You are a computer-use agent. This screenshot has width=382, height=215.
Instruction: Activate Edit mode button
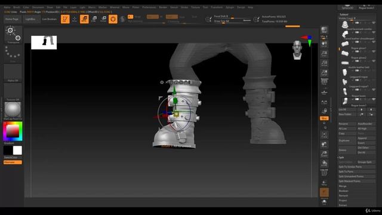point(65,19)
